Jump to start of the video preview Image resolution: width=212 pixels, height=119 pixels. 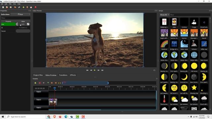click(x=87, y=70)
